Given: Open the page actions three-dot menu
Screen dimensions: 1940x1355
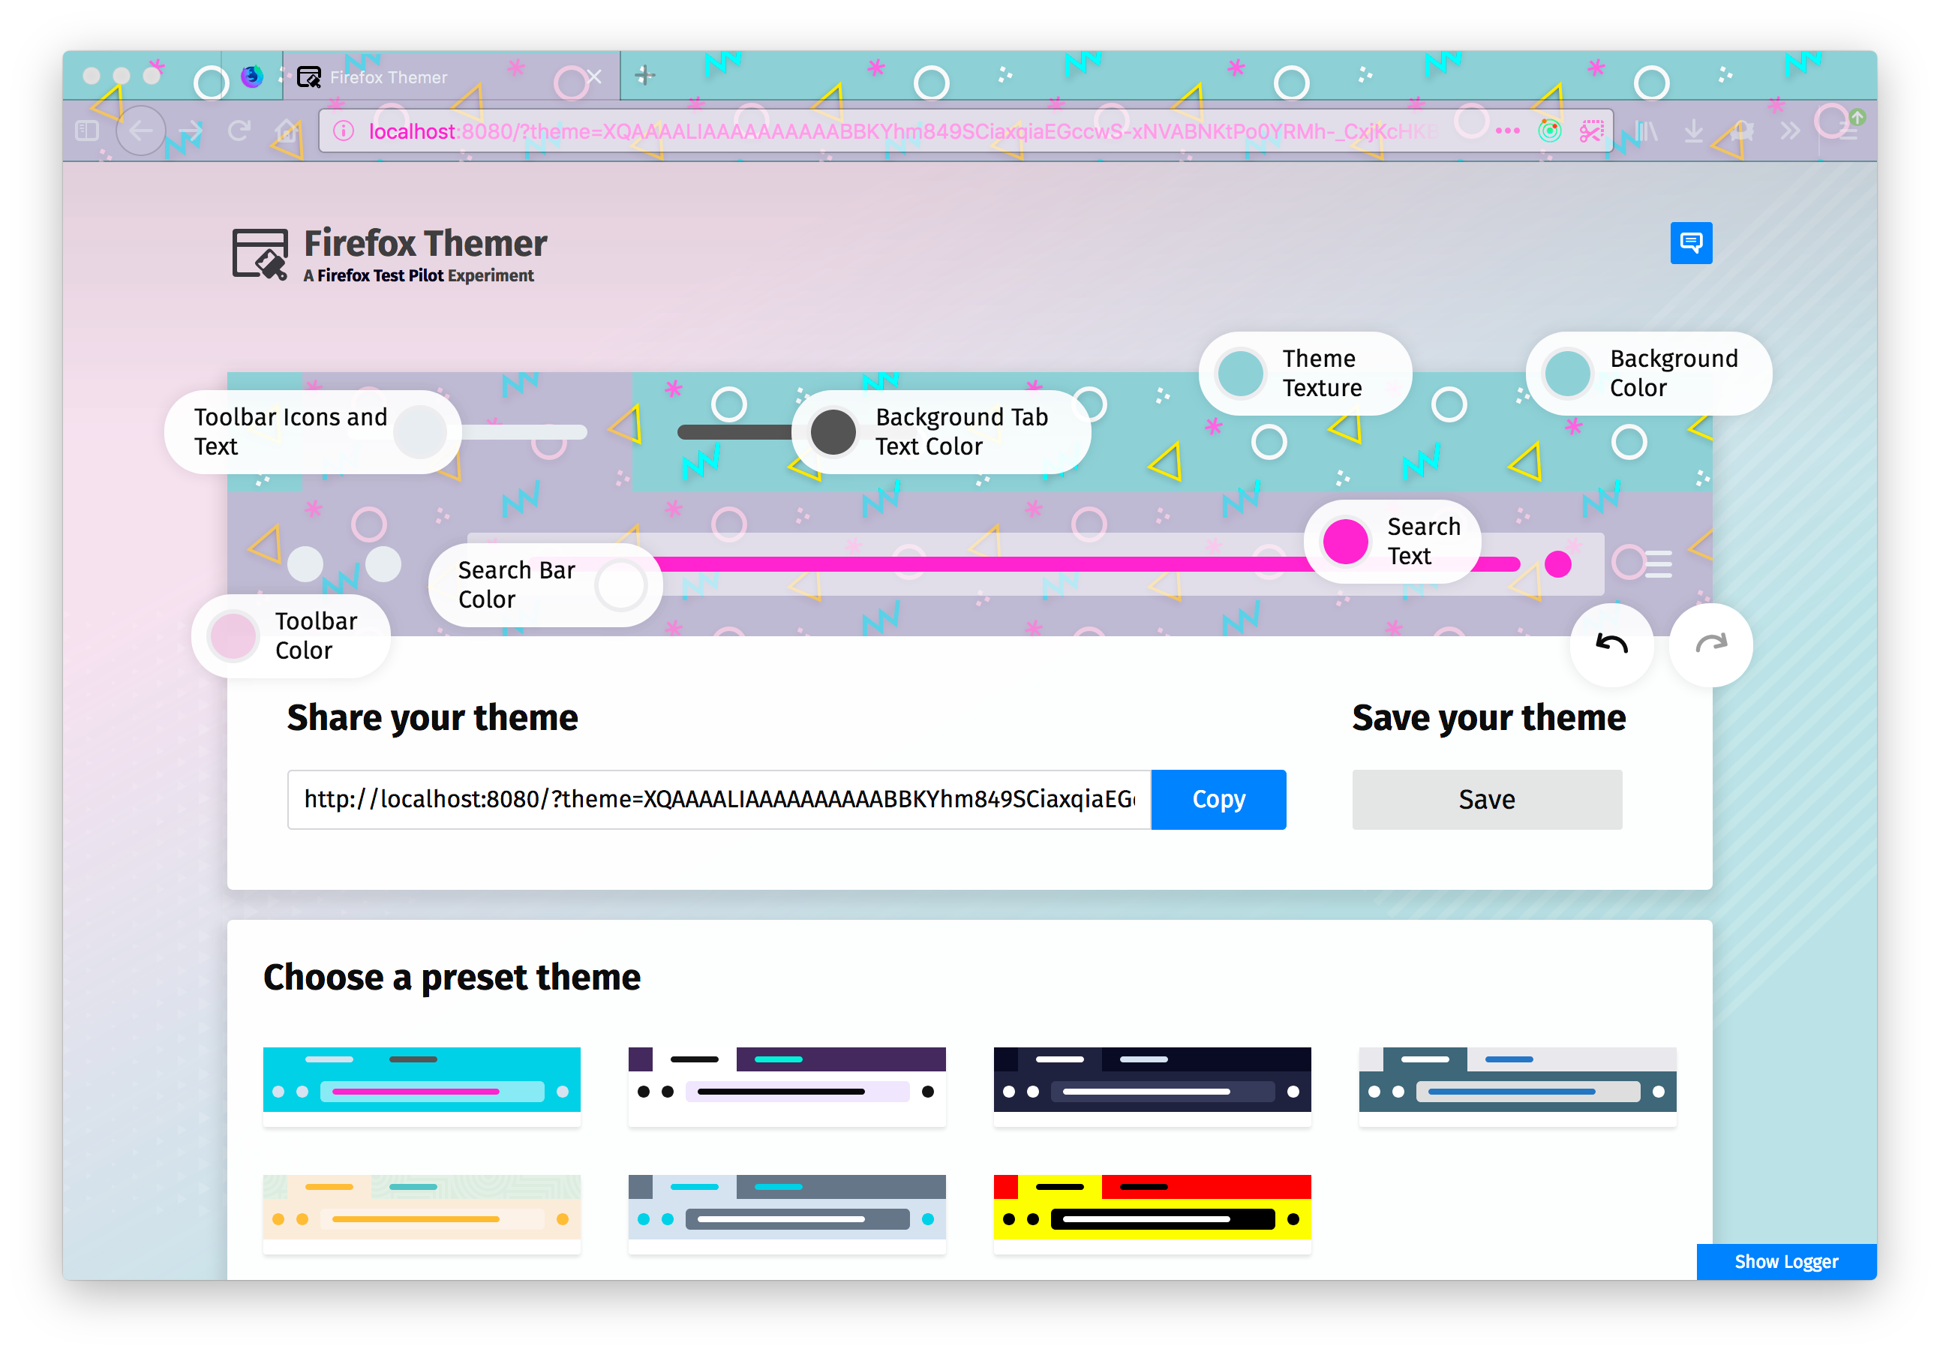Looking at the screenshot, I should click(1507, 131).
